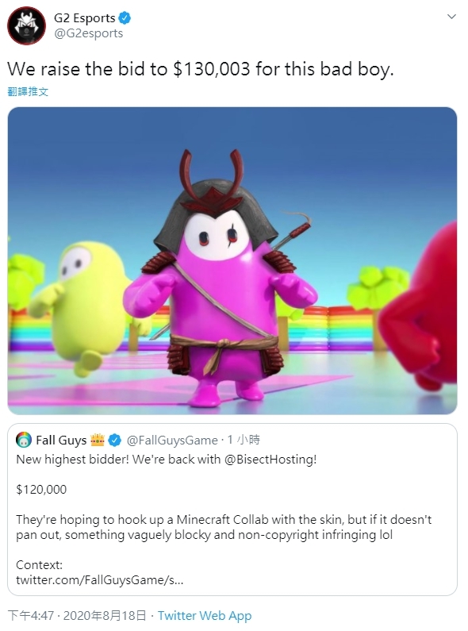Click the translate tweet link
This screenshot has width=468, height=631.
[x=28, y=92]
